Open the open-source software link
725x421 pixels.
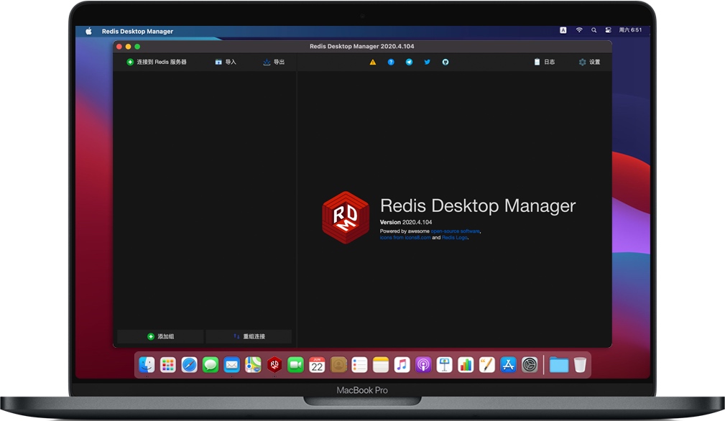456,231
